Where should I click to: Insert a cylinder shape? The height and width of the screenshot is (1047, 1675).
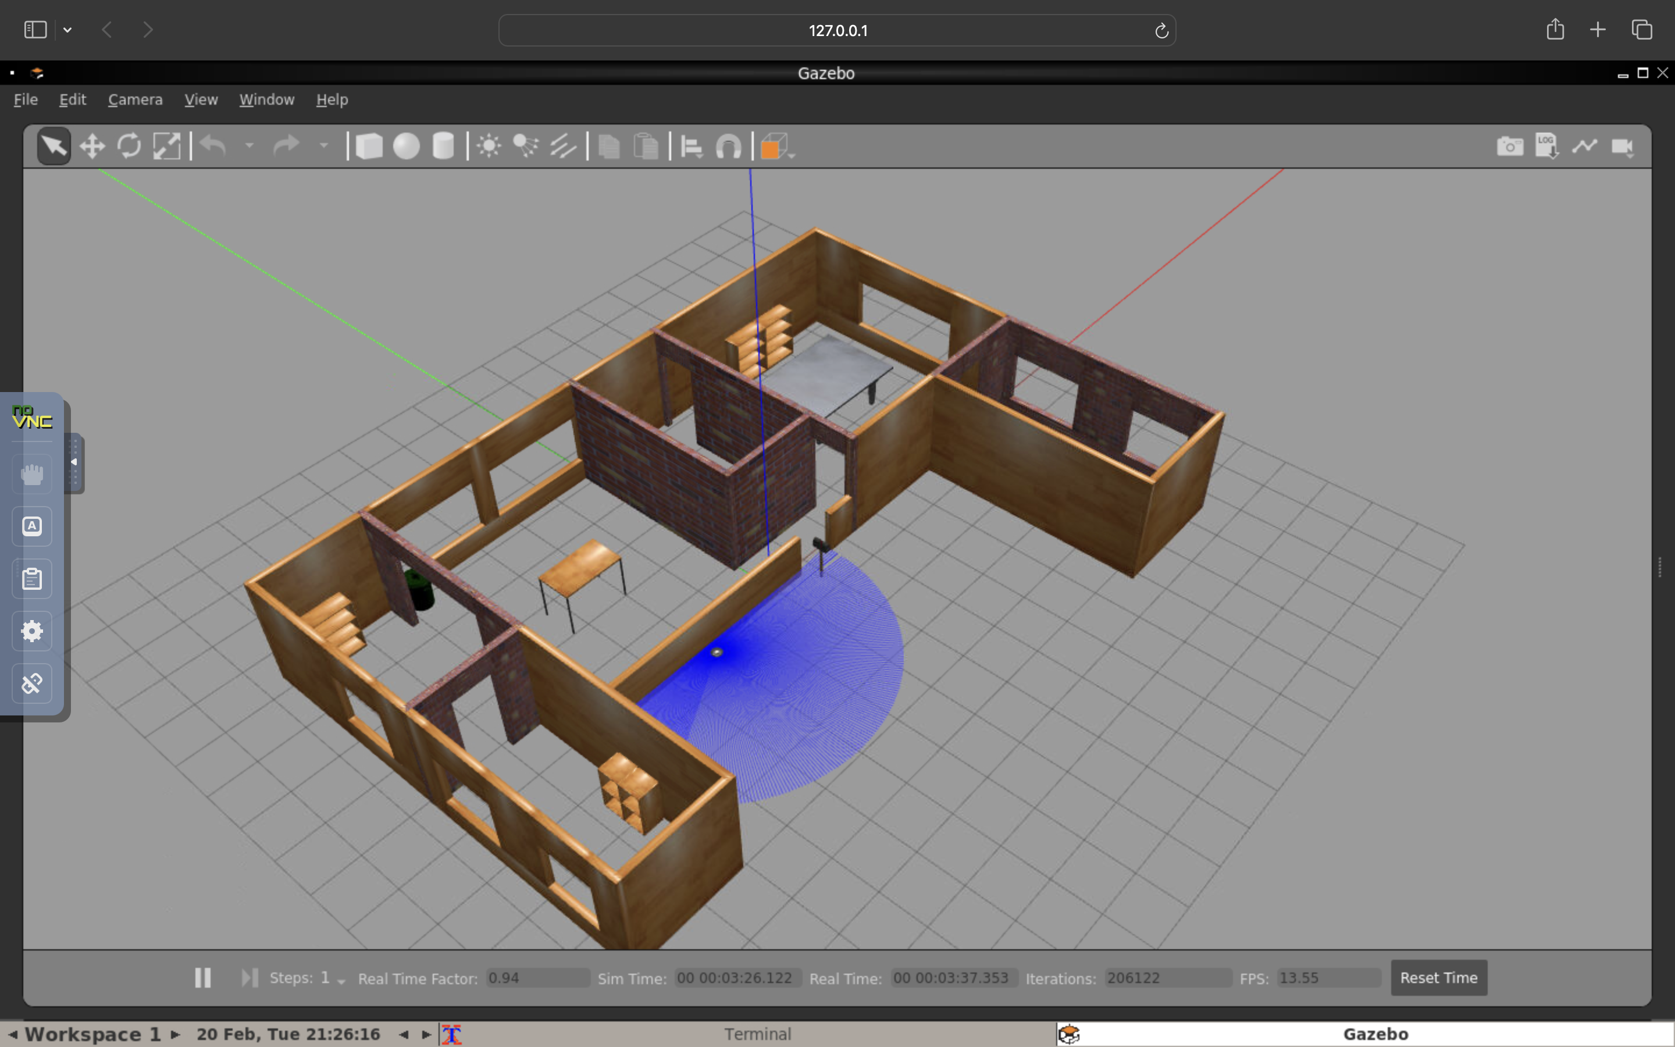click(443, 147)
